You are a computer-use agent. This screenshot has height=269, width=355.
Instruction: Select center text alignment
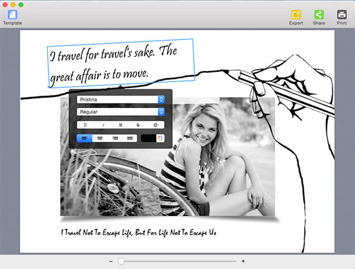tap(100, 138)
